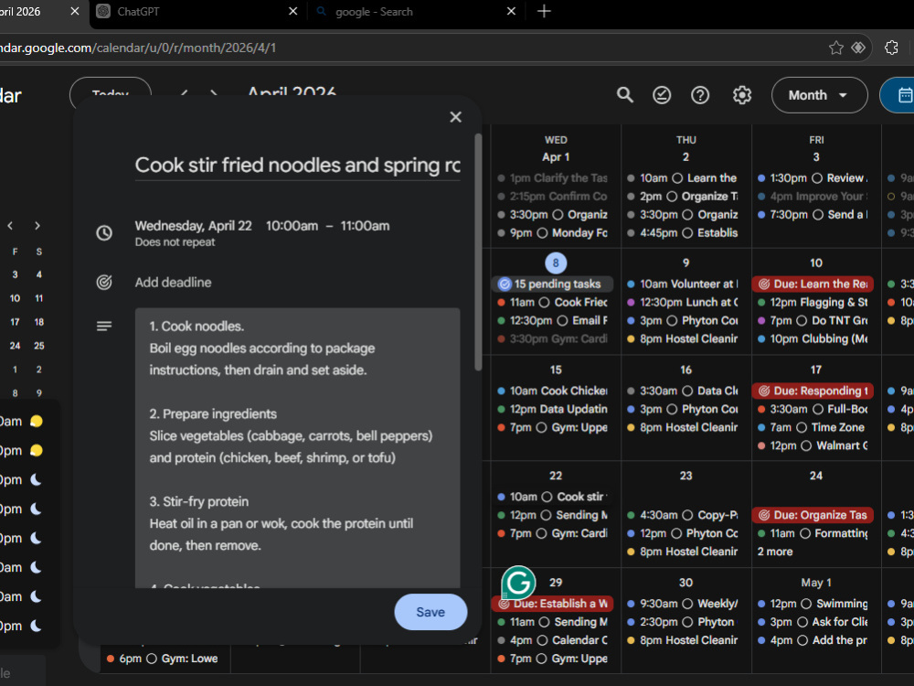
Task: Complete 10am Cook stir task on Apr 22
Action: coord(547,497)
